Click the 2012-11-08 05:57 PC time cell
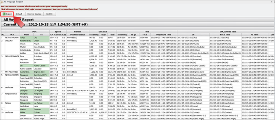 pos(254,112)
